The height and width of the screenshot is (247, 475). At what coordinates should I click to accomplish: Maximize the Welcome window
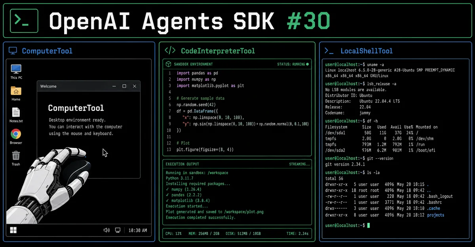[124, 86]
